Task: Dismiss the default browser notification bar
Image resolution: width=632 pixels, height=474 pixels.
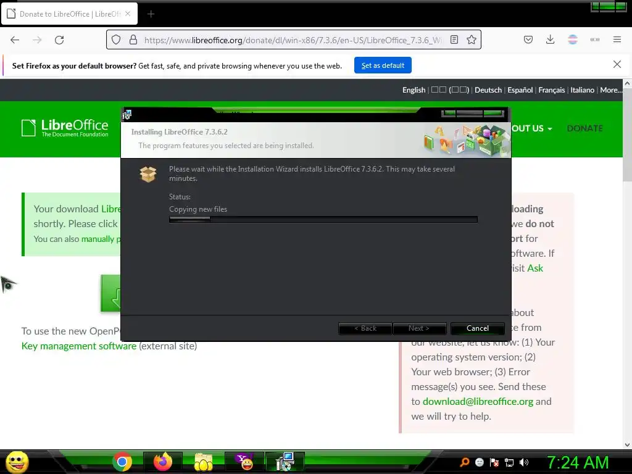Action: 617,64
